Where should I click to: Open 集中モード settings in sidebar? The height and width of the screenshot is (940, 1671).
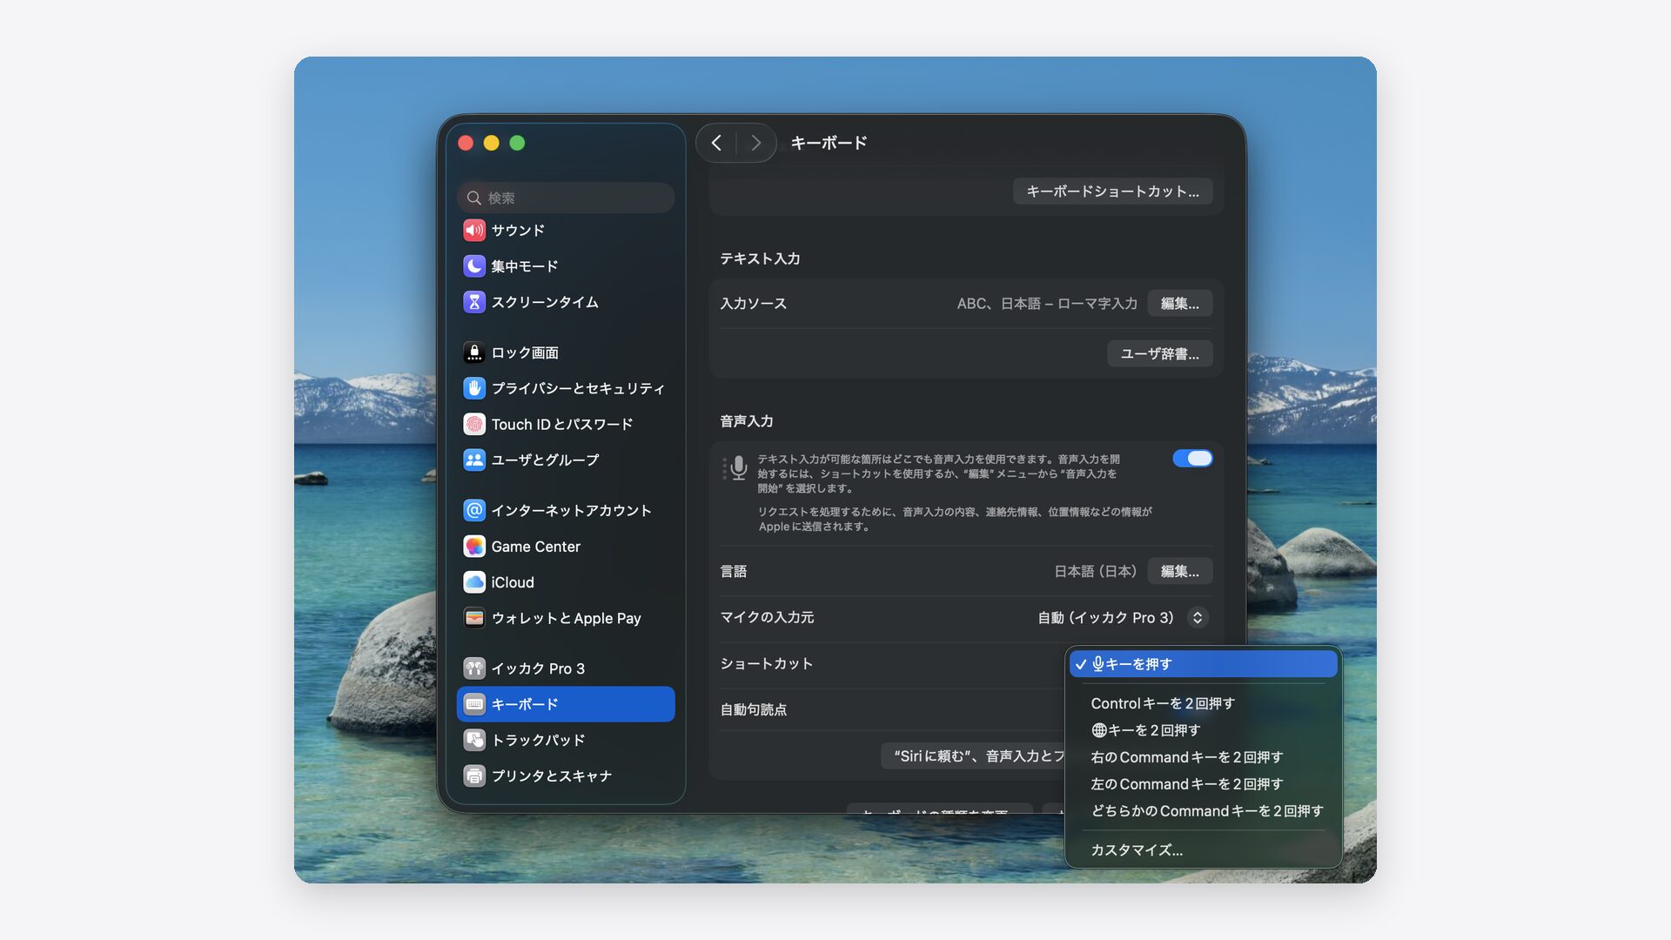(x=566, y=265)
